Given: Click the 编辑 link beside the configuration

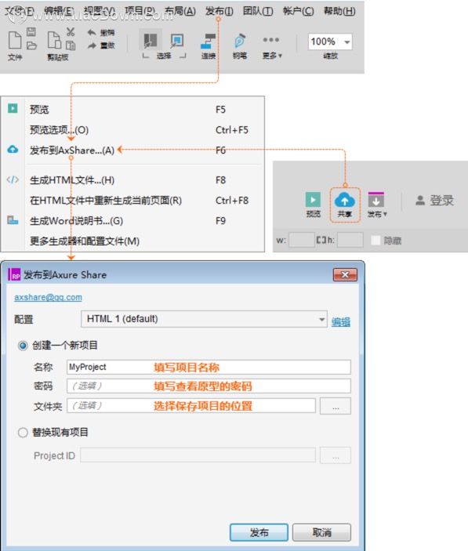Looking at the screenshot, I should click(341, 321).
